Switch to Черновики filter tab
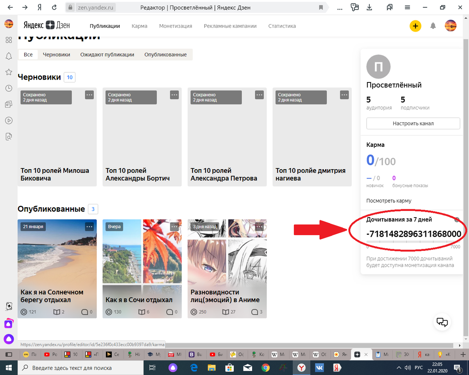This screenshot has width=469, height=375. point(57,55)
